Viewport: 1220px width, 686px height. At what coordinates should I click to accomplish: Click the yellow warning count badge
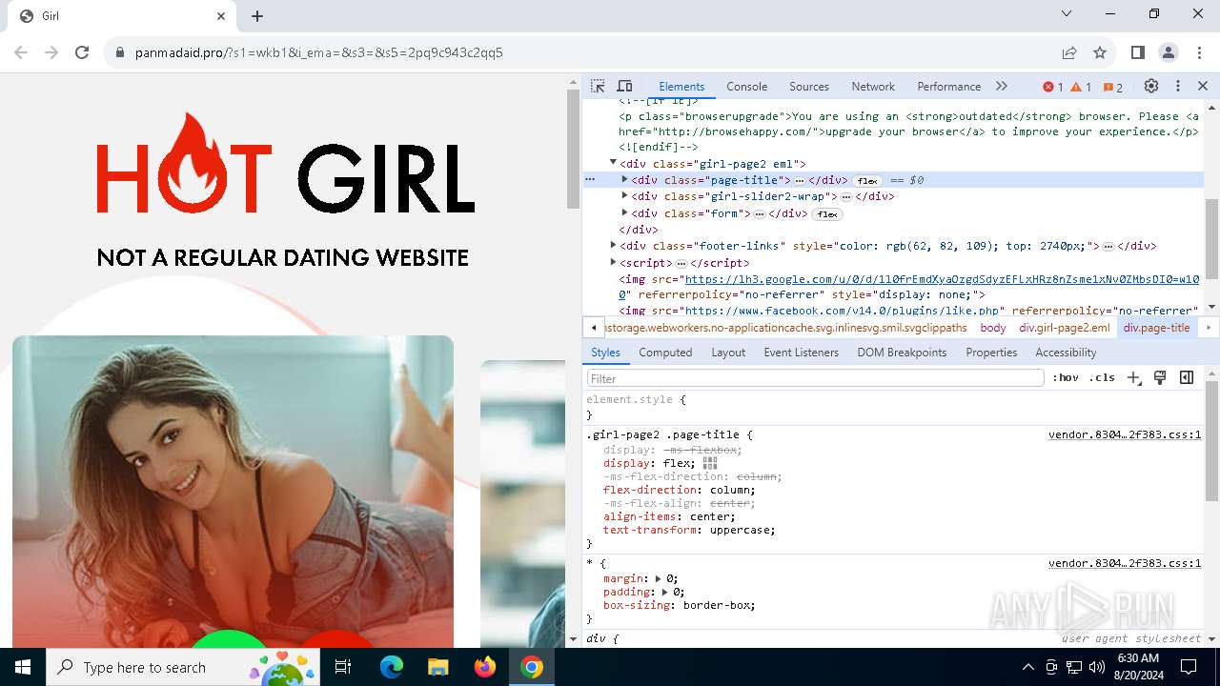pyautogui.click(x=1081, y=87)
